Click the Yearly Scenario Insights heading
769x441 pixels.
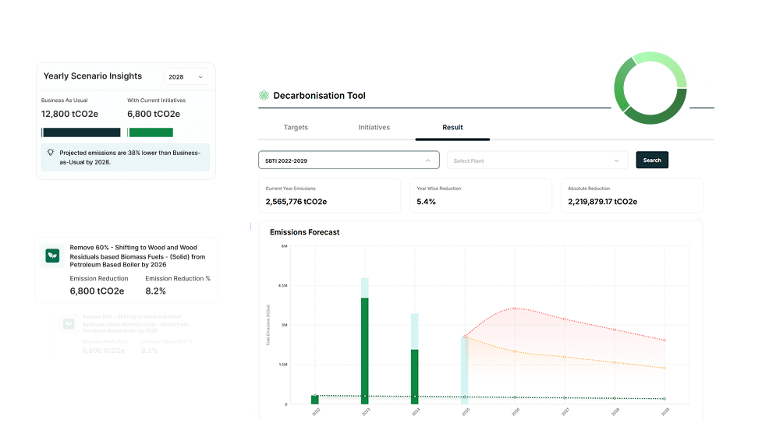[93, 76]
